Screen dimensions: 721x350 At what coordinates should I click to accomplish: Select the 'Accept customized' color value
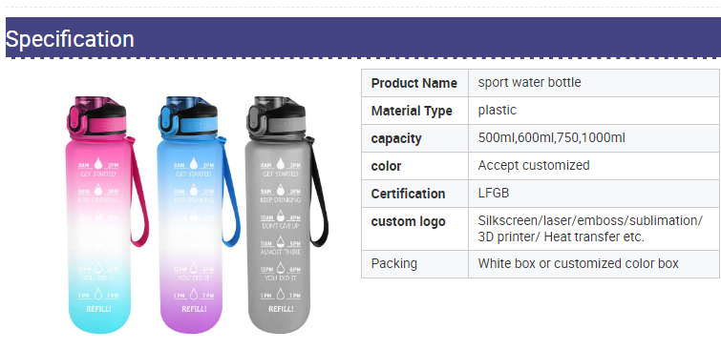[534, 165]
